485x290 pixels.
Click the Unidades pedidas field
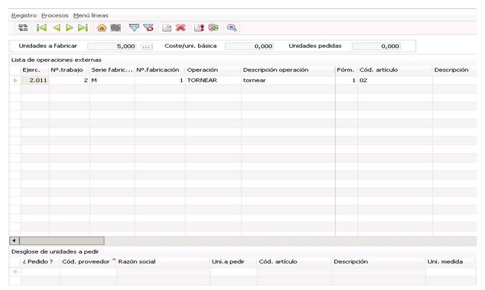[x=376, y=46]
